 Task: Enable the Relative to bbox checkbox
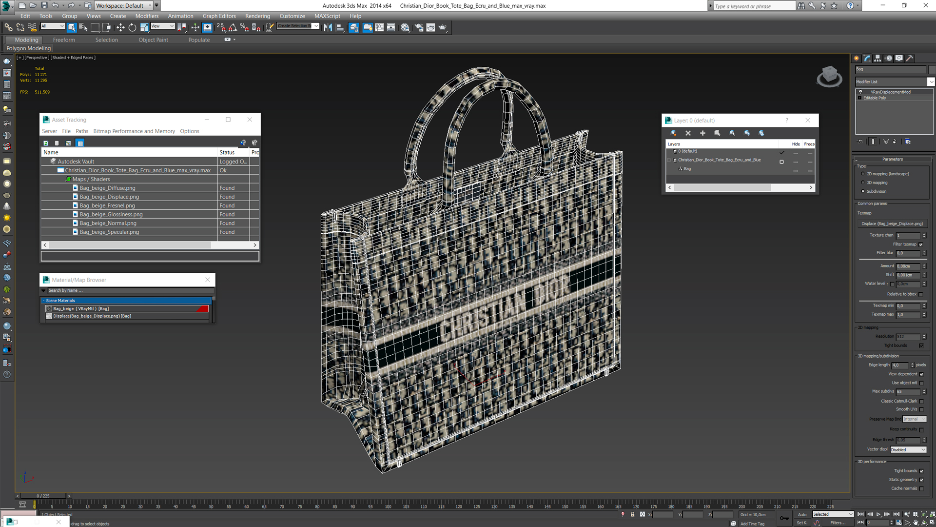click(x=921, y=294)
